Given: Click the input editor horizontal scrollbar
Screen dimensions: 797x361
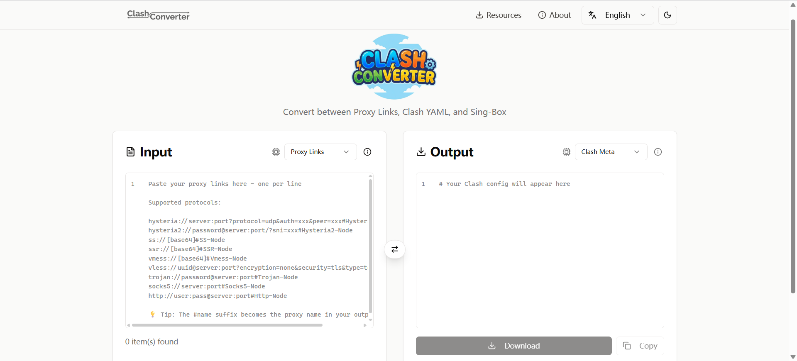Looking at the screenshot, I should click(x=227, y=325).
